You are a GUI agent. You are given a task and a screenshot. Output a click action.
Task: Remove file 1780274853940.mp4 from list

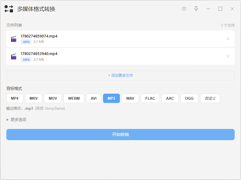[228, 56]
